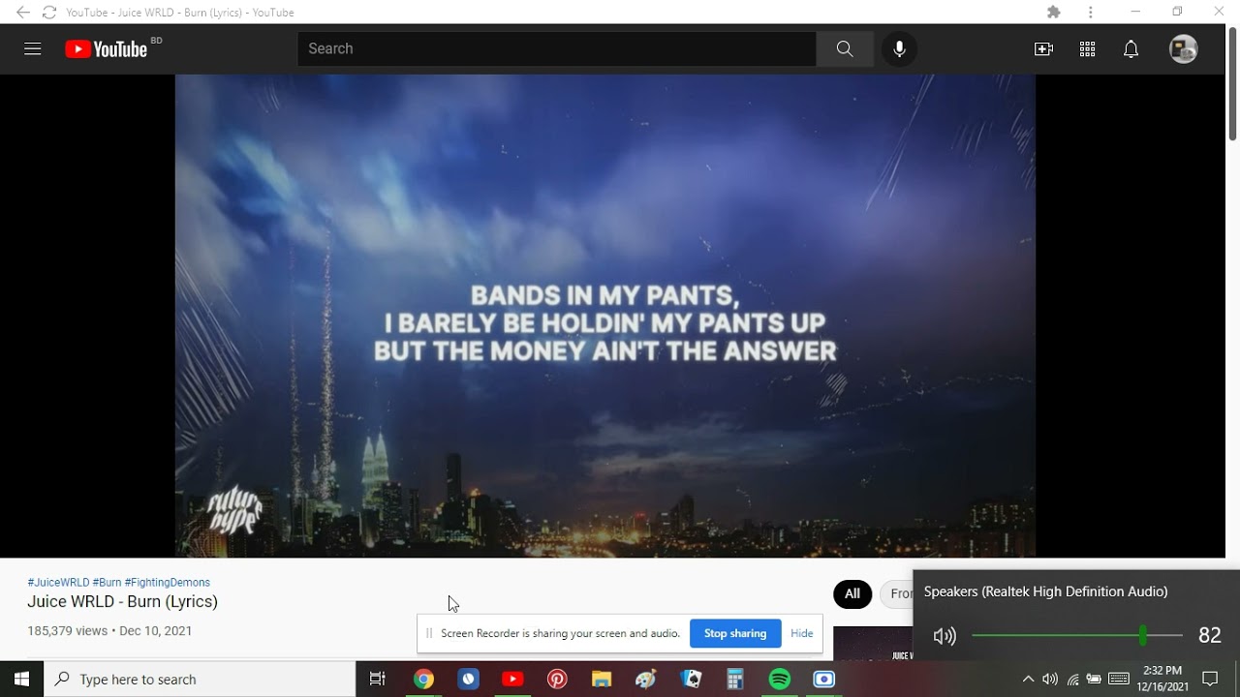Open the blue circular app on taskbar

468,679
